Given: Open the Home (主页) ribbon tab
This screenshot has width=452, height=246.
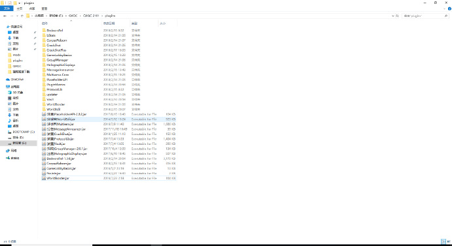Looking at the screenshot, I should 20,8.
